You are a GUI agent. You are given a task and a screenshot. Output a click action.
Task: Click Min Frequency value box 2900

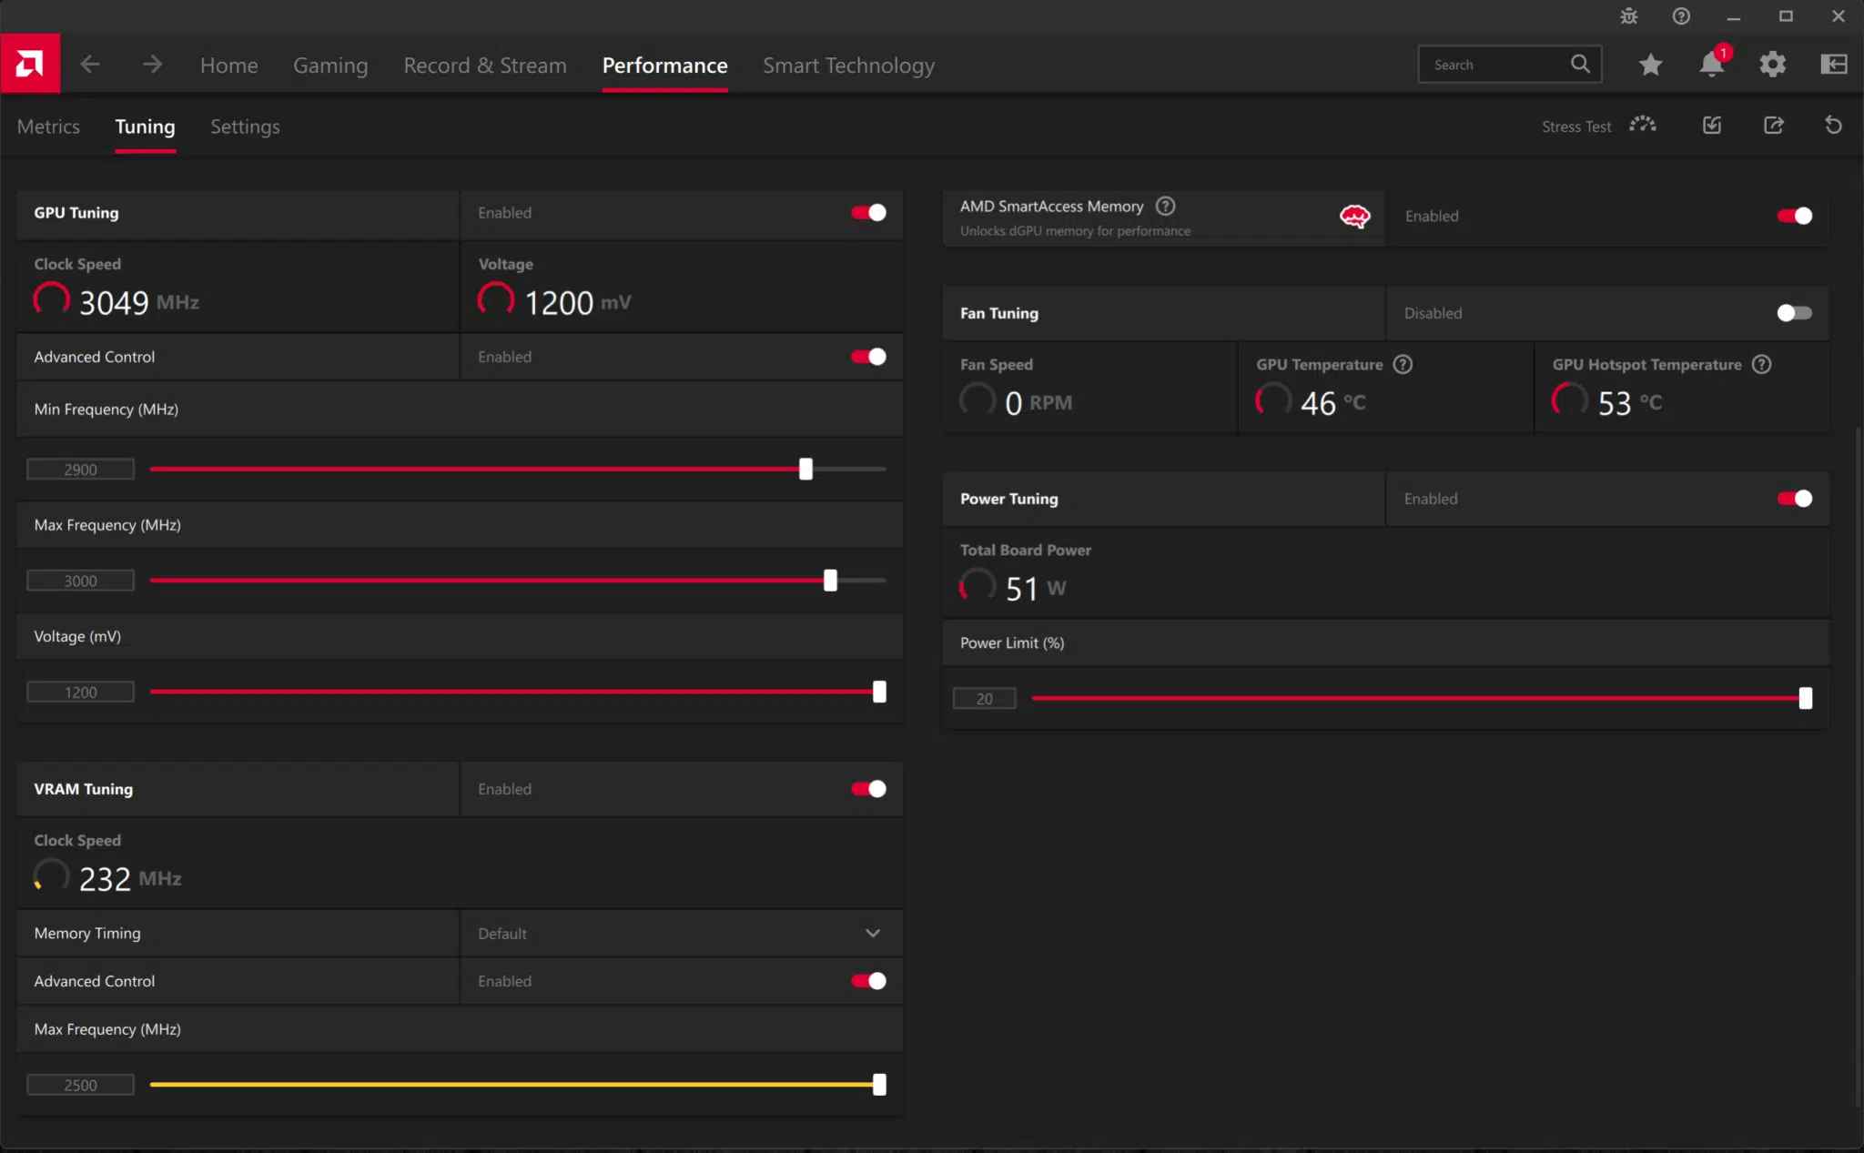point(80,470)
